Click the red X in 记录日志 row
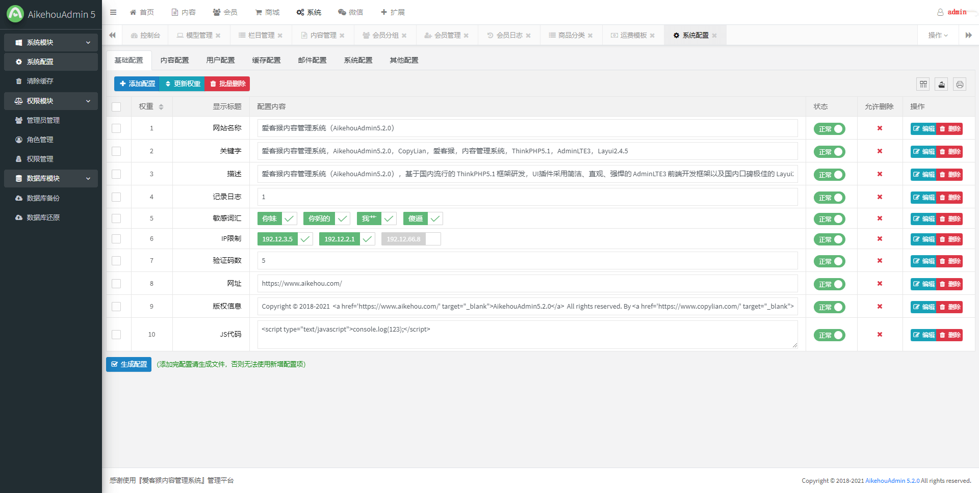This screenshot has height=493, width=979. point(880,197)
